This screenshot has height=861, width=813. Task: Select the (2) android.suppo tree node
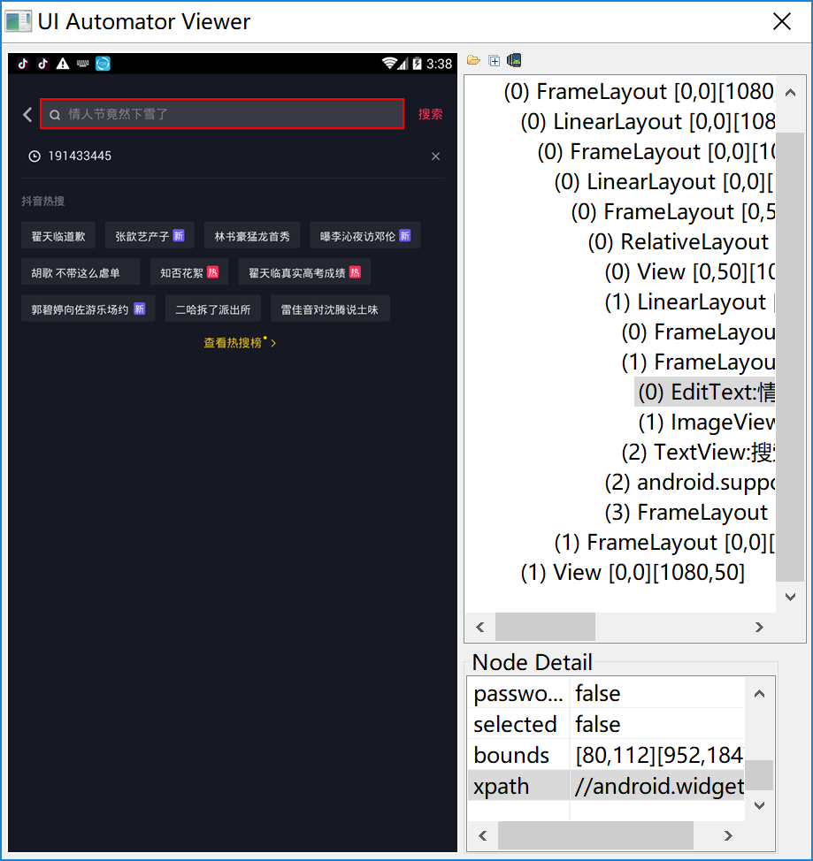point(690,483)
